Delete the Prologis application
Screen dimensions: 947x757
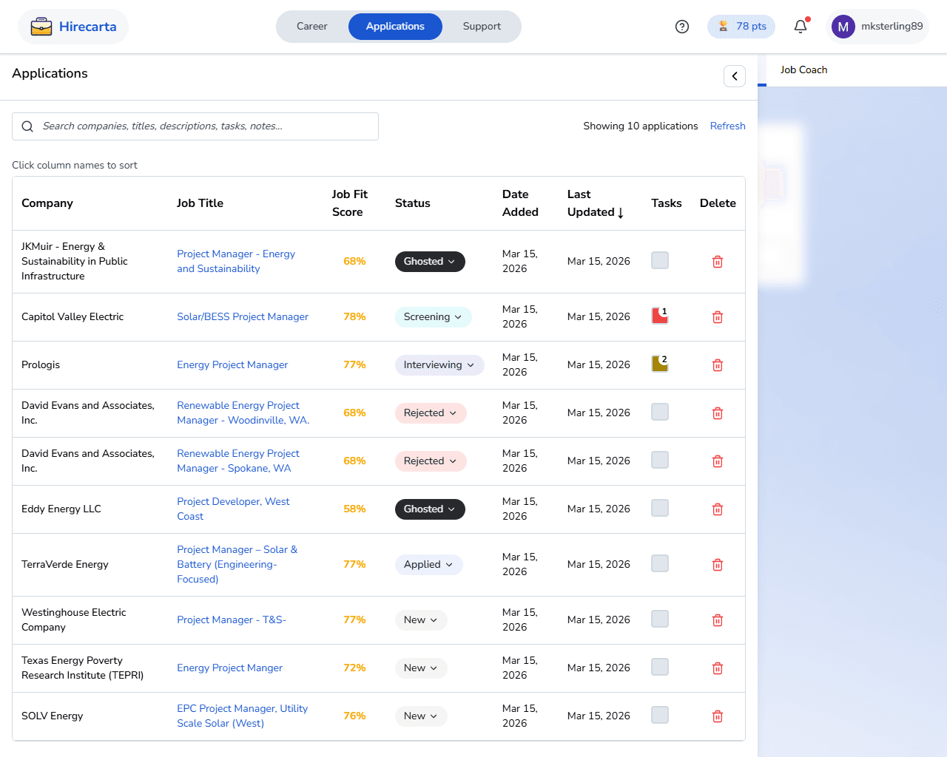717,365
